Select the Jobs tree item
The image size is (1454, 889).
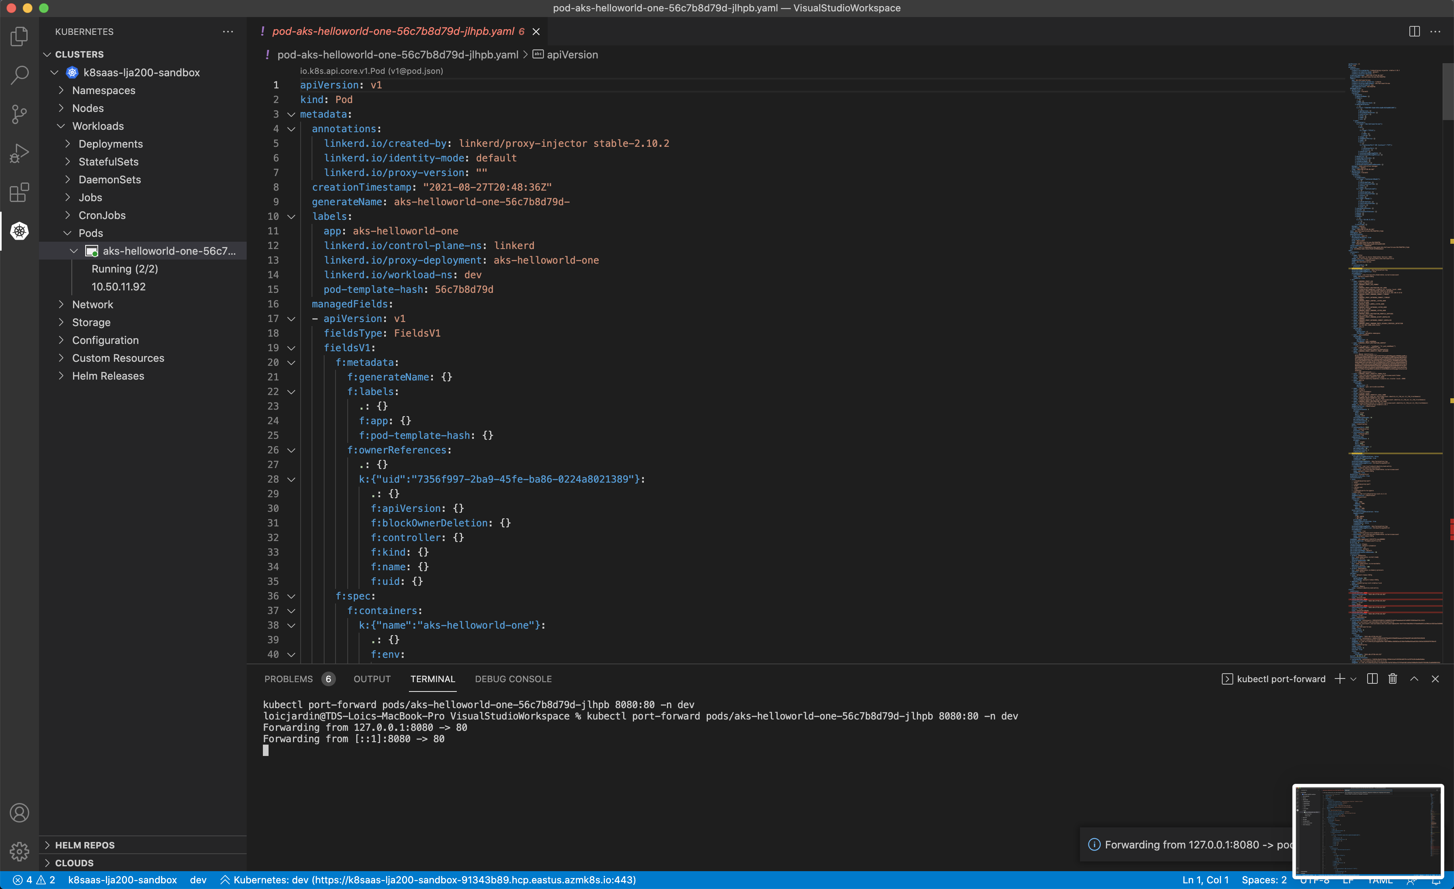point(143,198)
